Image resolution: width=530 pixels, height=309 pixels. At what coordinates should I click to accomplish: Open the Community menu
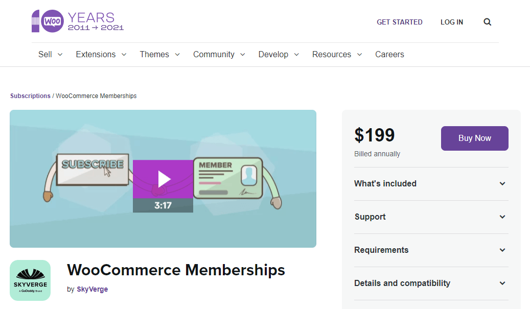(x=219, y=55)
